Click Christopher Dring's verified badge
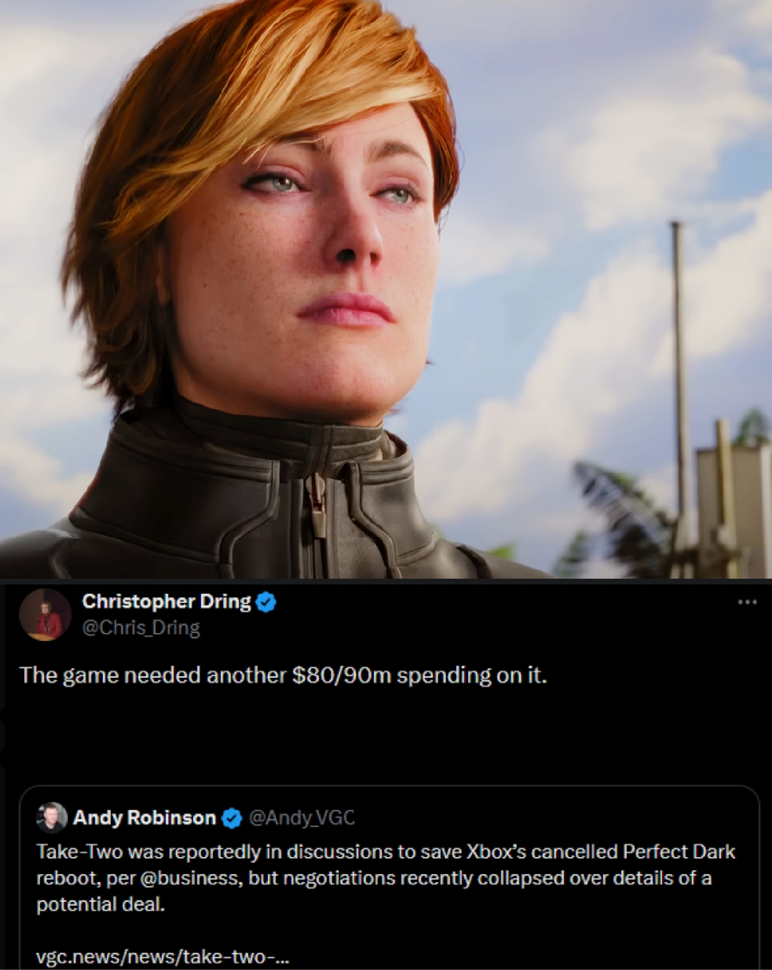The height and width of the screenshot is (970, 772). (266, 602)
